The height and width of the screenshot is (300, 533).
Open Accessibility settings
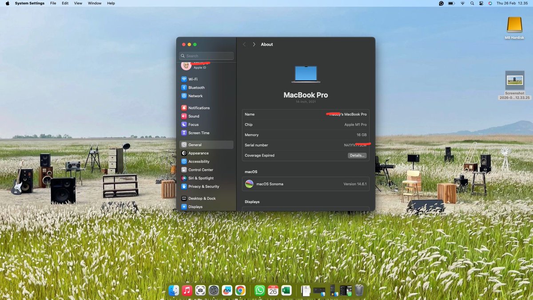coord(206,161)
